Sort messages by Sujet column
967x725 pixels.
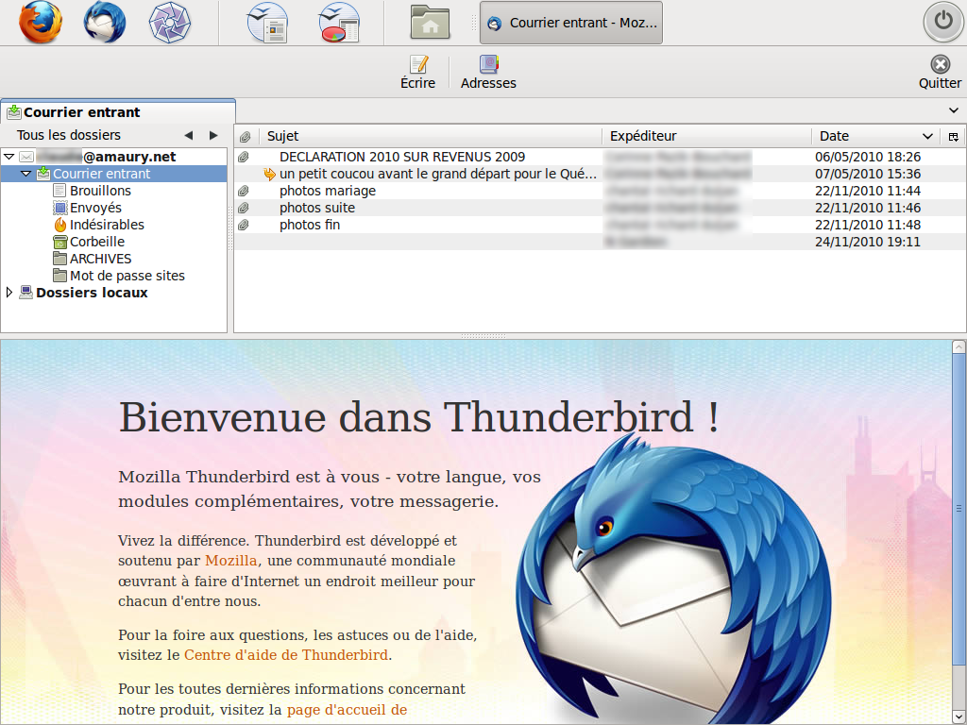click(430, 136)
